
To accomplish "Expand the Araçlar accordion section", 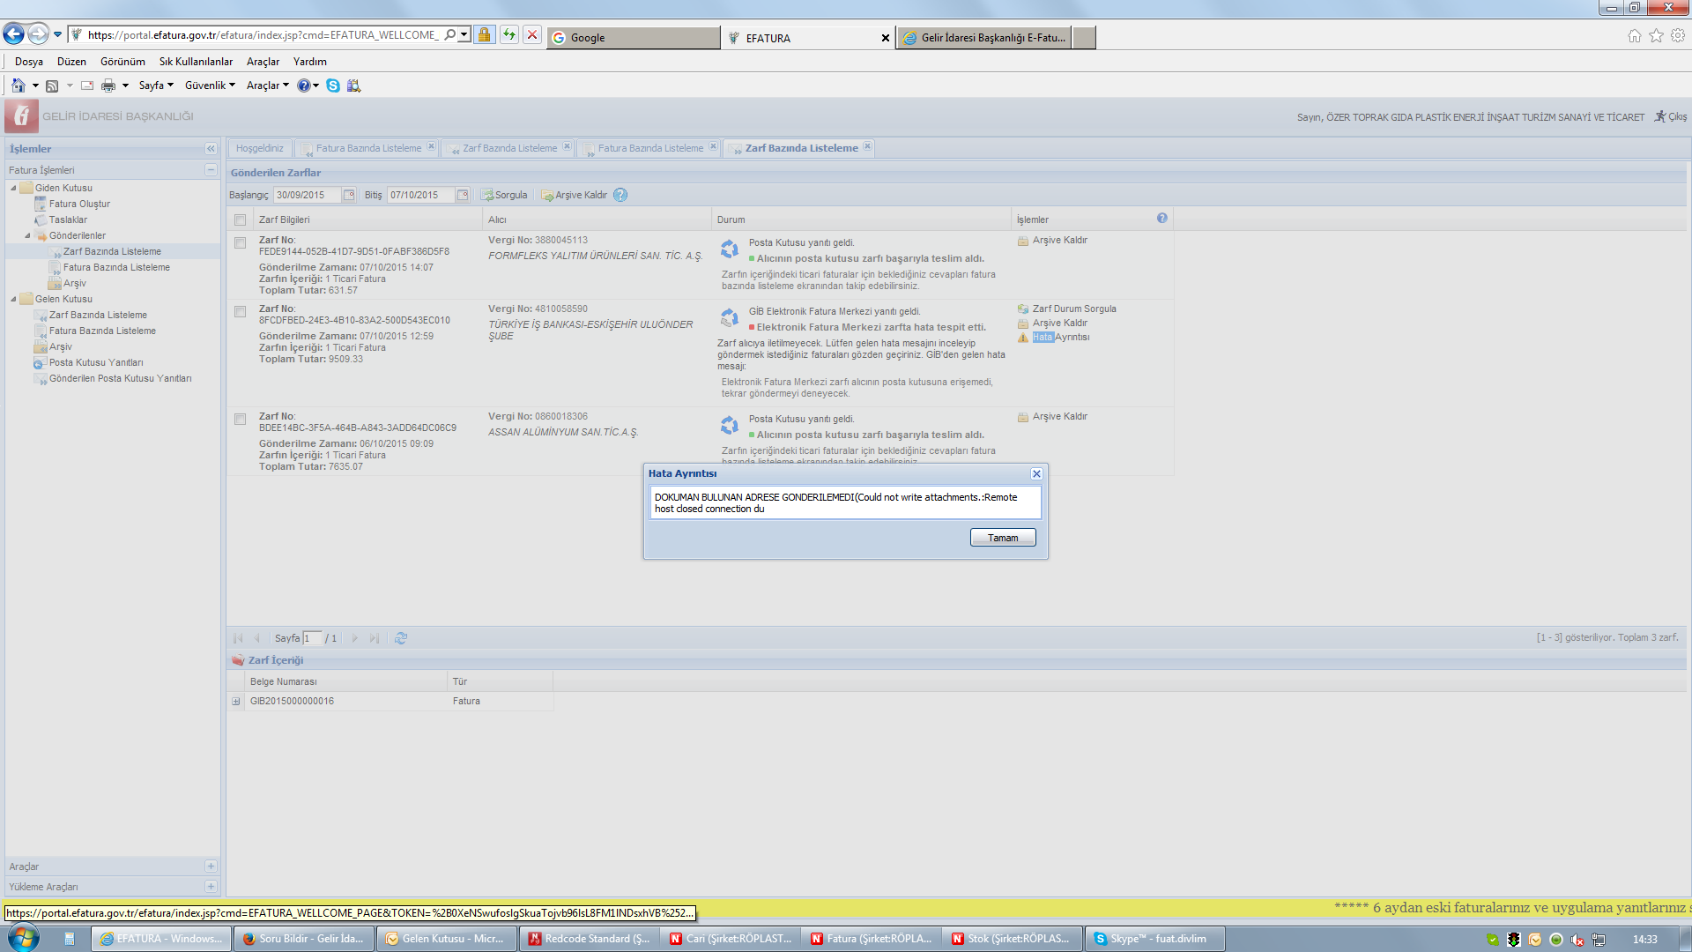I will pos(211,866).
